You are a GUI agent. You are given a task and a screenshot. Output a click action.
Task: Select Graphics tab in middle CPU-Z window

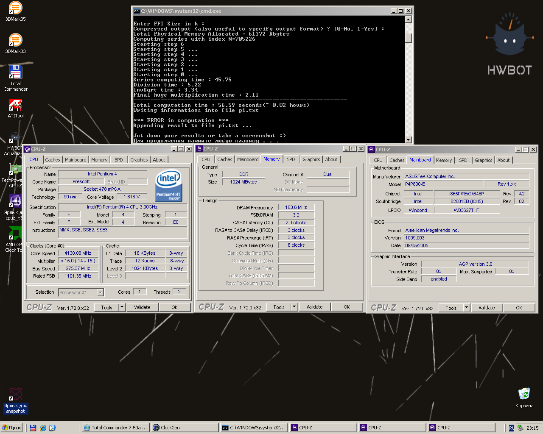point(311,159)
